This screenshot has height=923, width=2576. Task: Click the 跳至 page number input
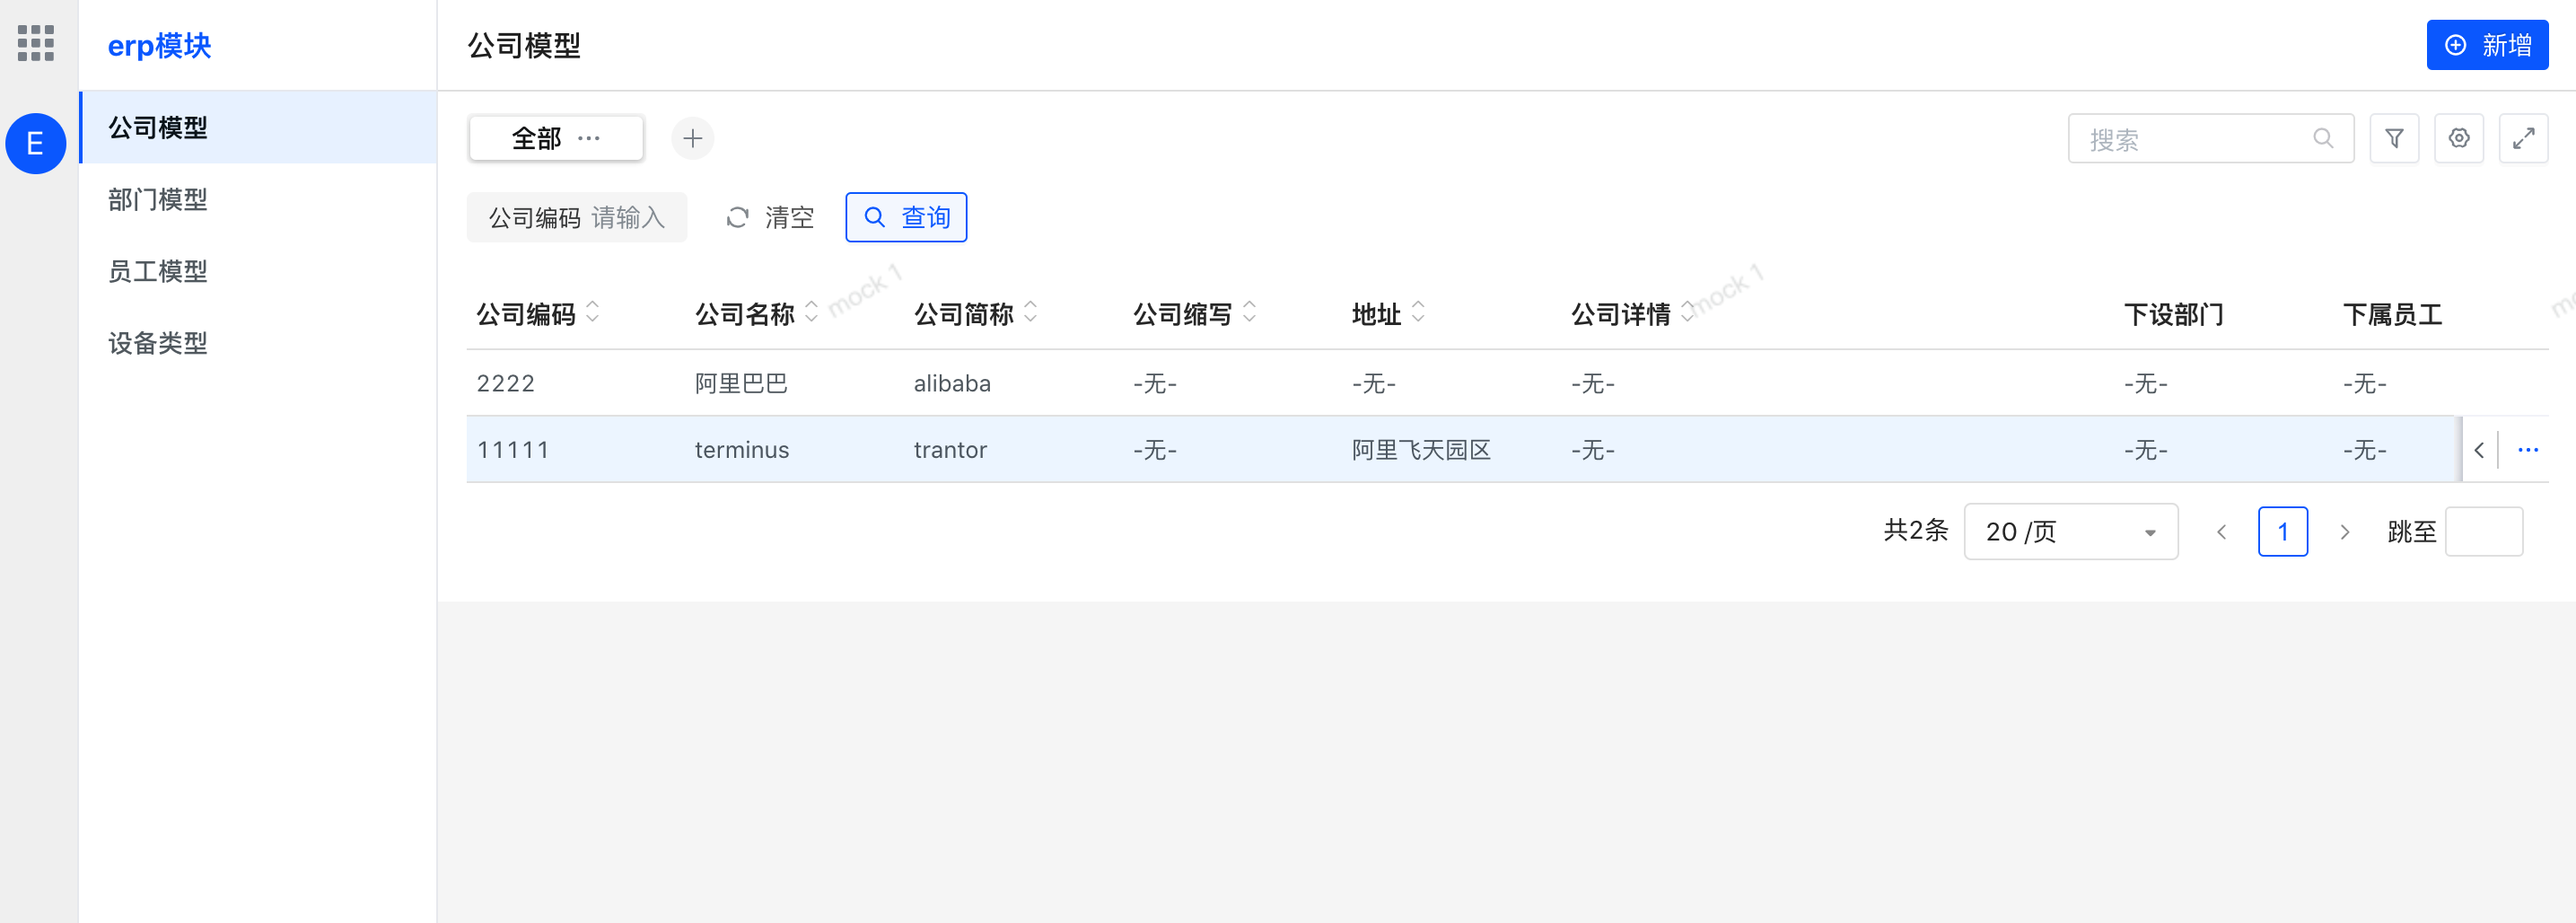(x=2483, y=532)
